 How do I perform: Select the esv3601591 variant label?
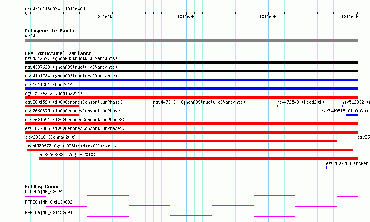click(x=75, y=120)
